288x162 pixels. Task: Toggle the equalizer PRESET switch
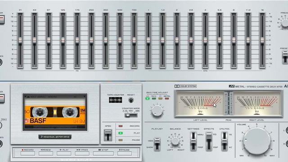[x=285, y=57]
